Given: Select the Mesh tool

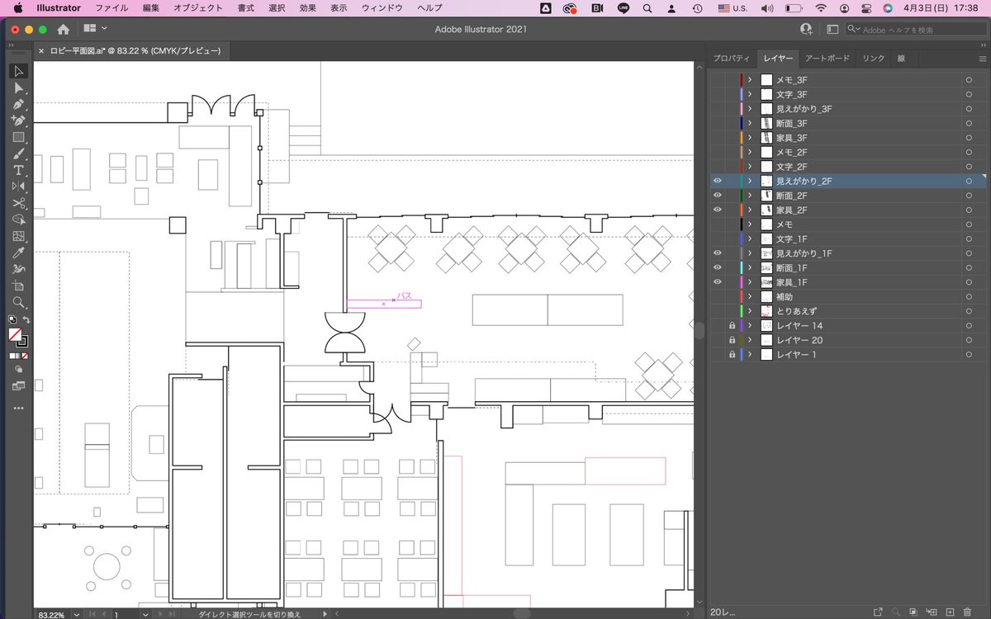Looking at the screenshot, I should 18,236.
